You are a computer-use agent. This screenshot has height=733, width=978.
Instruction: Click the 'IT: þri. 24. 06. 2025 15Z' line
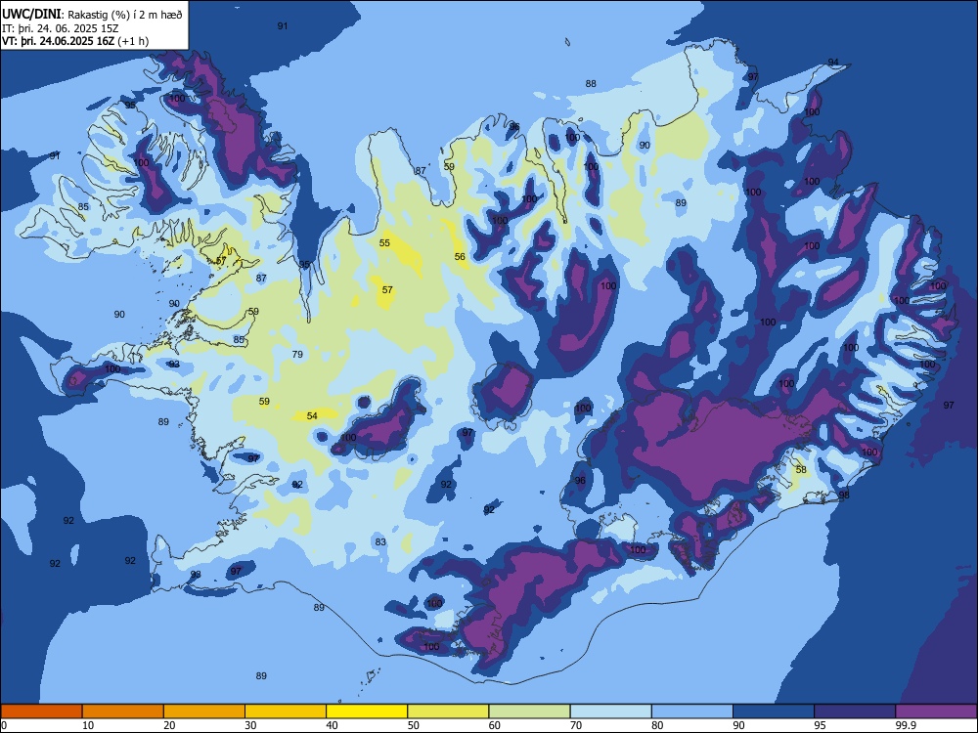pyautogui.click(x=61, y=28)
